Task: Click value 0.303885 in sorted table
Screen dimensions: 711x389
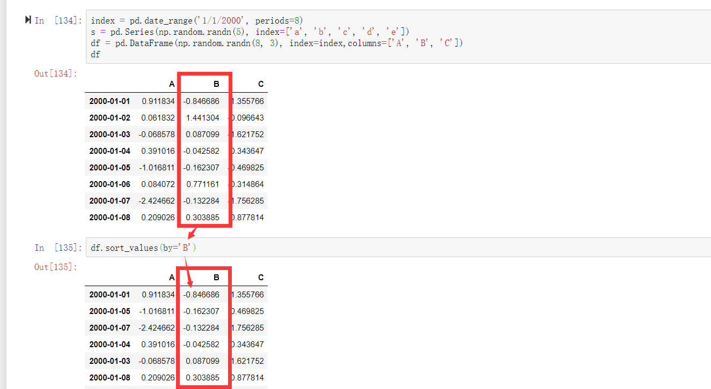Action: [203, 377]
